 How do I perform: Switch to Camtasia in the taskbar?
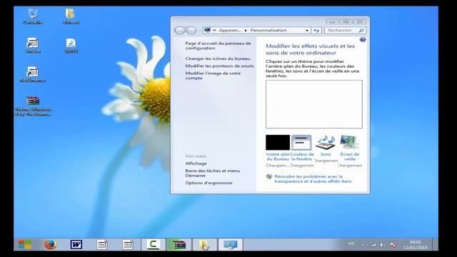(153, 244)
